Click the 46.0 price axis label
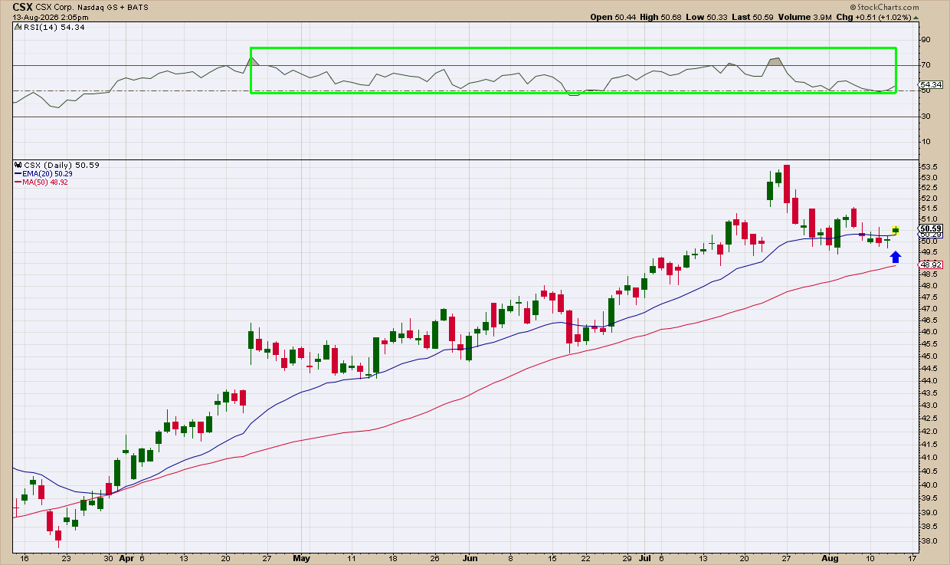 point(928,332)
